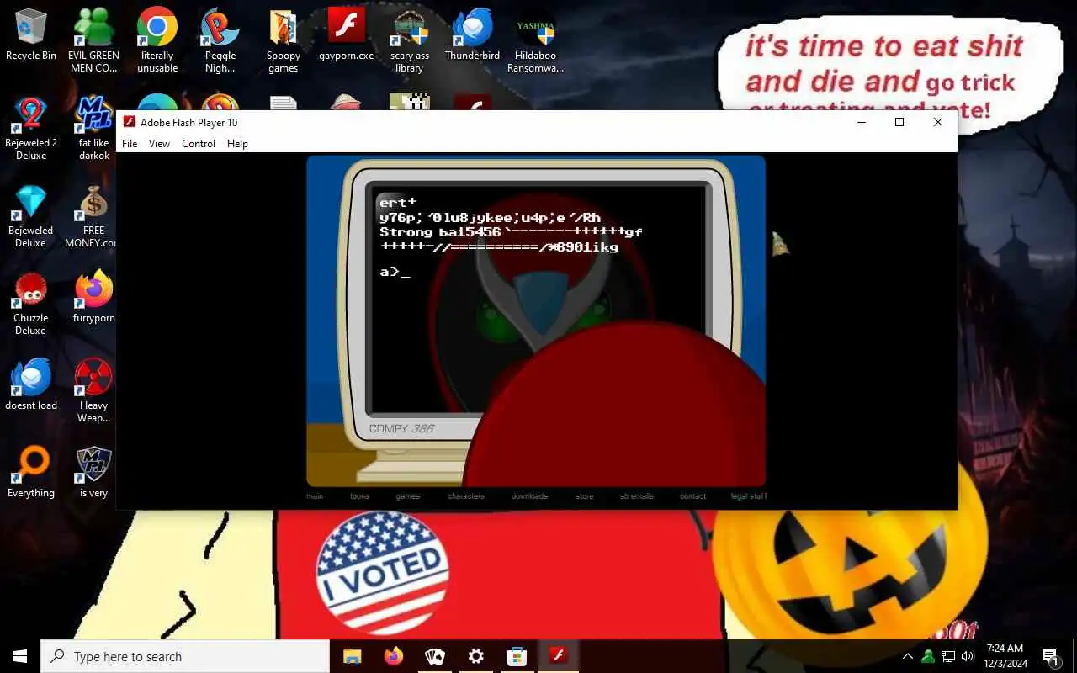
Task: Click the COMPY 386 label on the monitor
Action: 402,428
